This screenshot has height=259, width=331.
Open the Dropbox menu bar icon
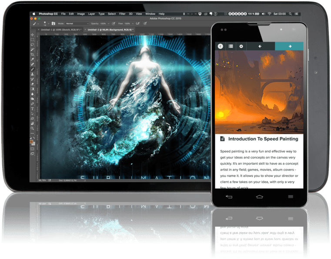tap(200, 14)
